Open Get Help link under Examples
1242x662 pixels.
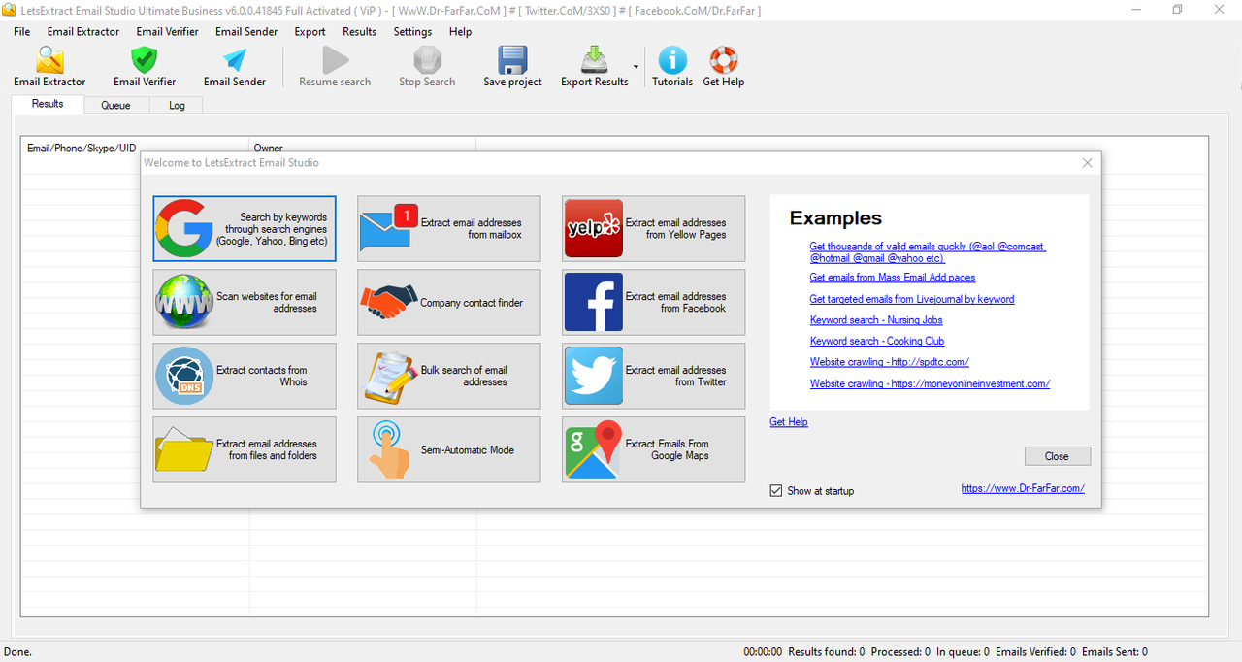point(789,422)
